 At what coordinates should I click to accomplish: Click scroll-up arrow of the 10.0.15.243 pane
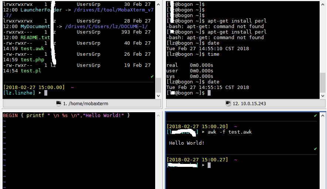323,4
